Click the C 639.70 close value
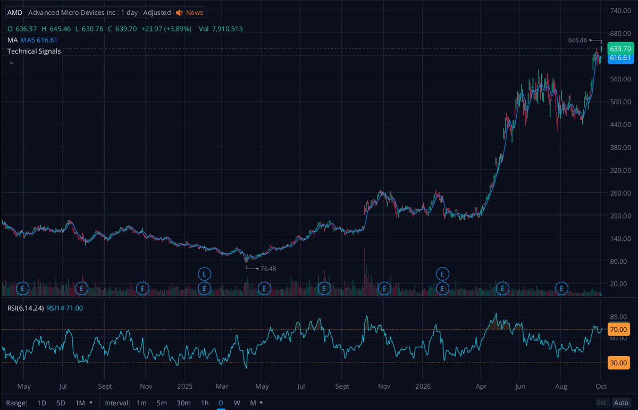638x410 pixels. pyautogui.click(x=122, y=29)
